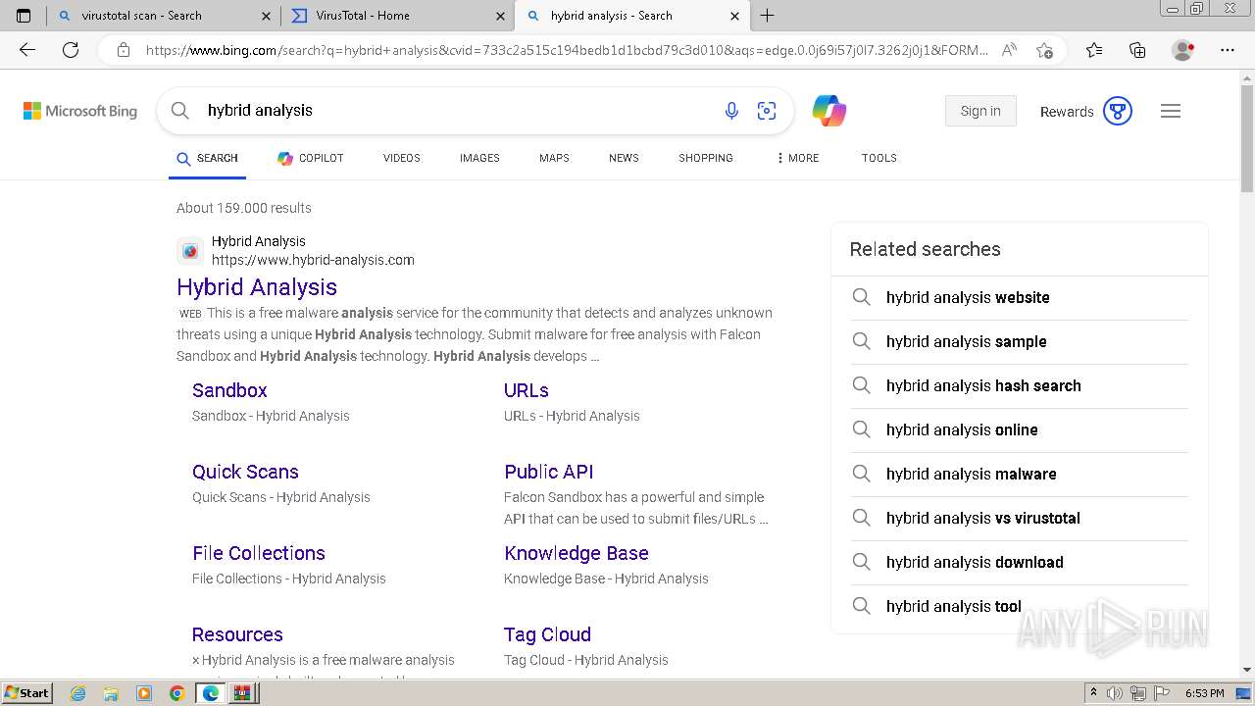Select the SHOPPING search tab
1255x706 pixels.
tap(706, 158)
